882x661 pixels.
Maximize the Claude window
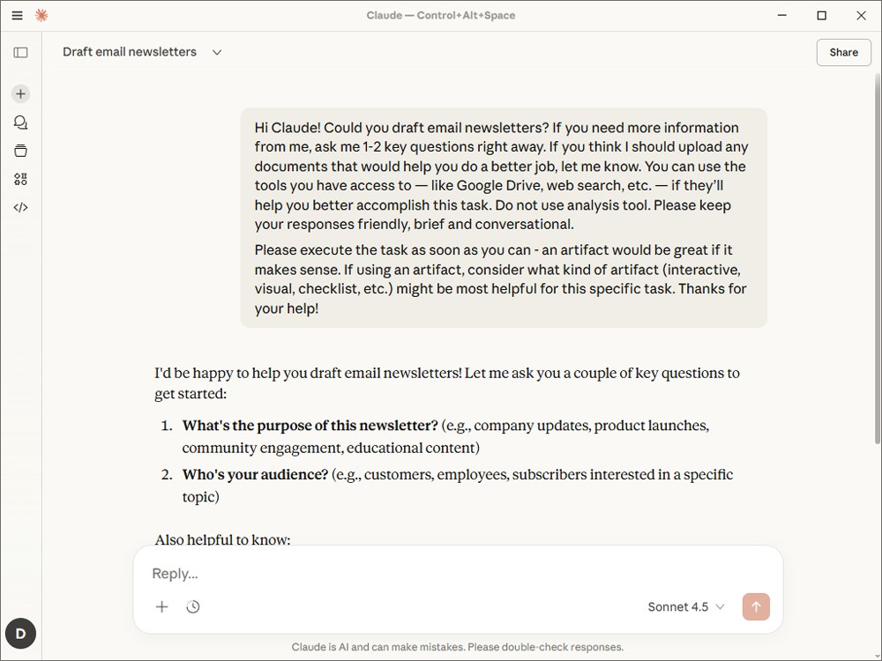(x=821, y=16)
